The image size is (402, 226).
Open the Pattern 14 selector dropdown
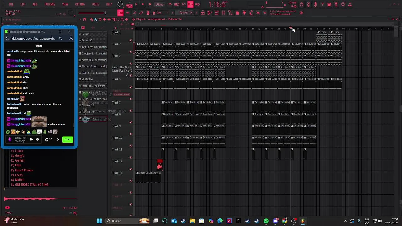(186, 13)
